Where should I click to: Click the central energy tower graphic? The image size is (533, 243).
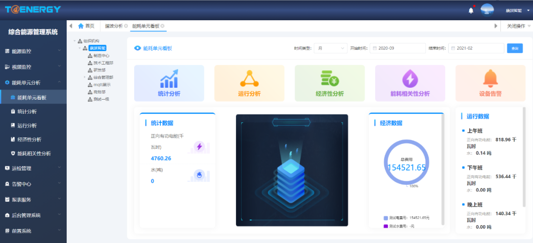pos(292,170)
